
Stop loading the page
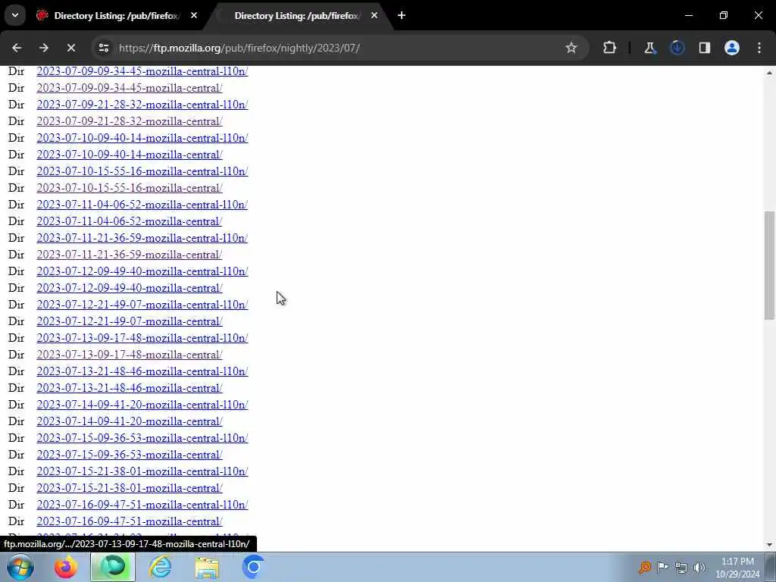(x=71, y=48)
